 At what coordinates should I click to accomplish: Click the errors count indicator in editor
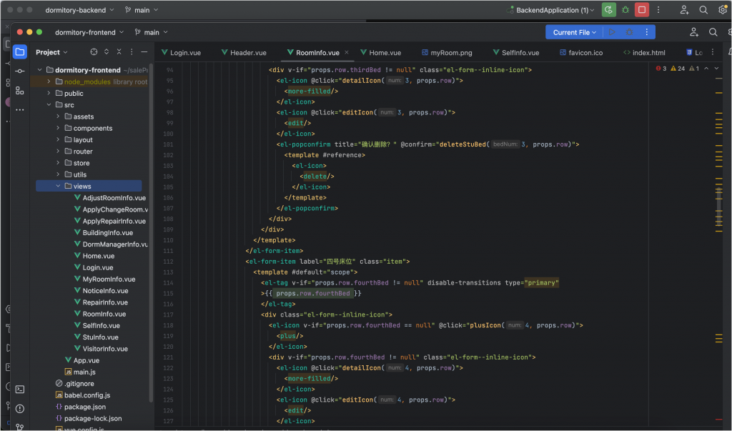pyautogui.click(x=660, y=69)
